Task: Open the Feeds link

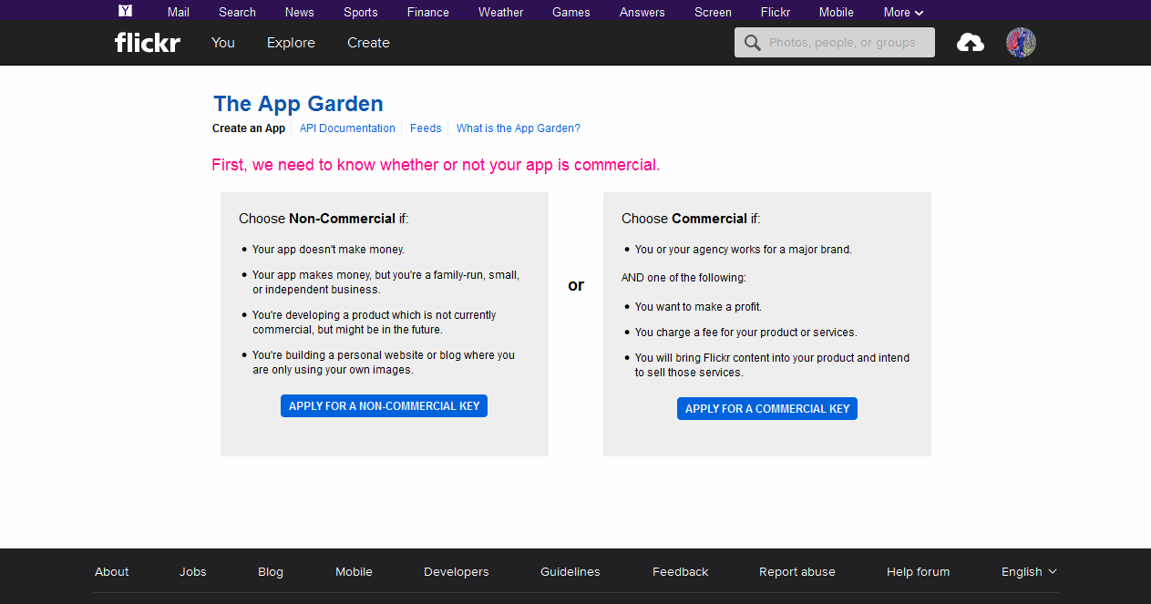Action: click(x=426, y=128)
